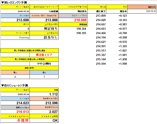Select the short date cell 2026.06.04
The width and height of the screenshot is (157, 124).
coord(15,94)
